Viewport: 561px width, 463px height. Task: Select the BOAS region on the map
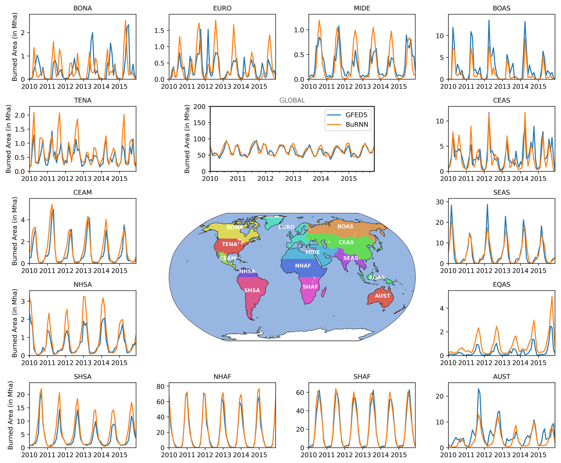[345, 226]
